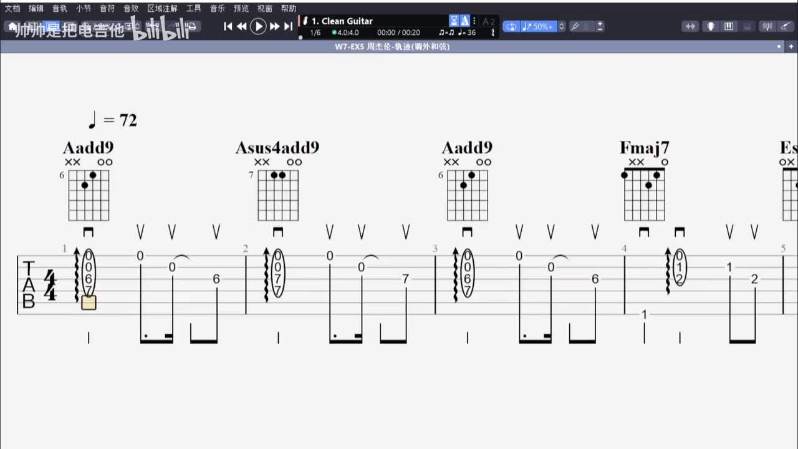The image size is (798, 449).
Task: Jump to the first bar
Action: coord(228,26)
